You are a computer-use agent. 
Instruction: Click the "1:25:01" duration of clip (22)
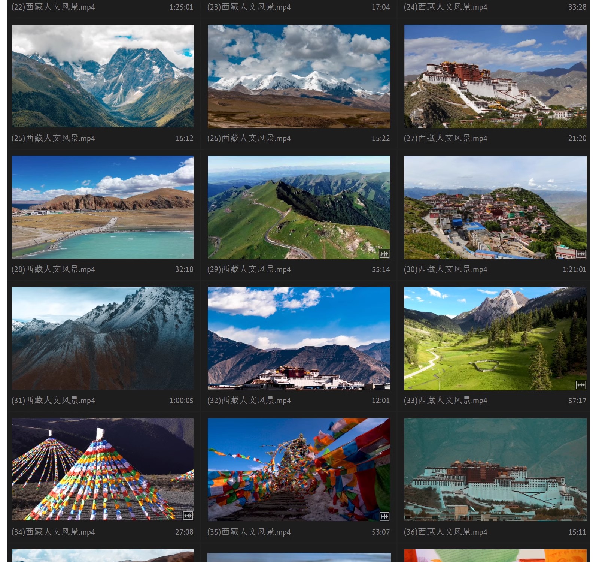182,7
